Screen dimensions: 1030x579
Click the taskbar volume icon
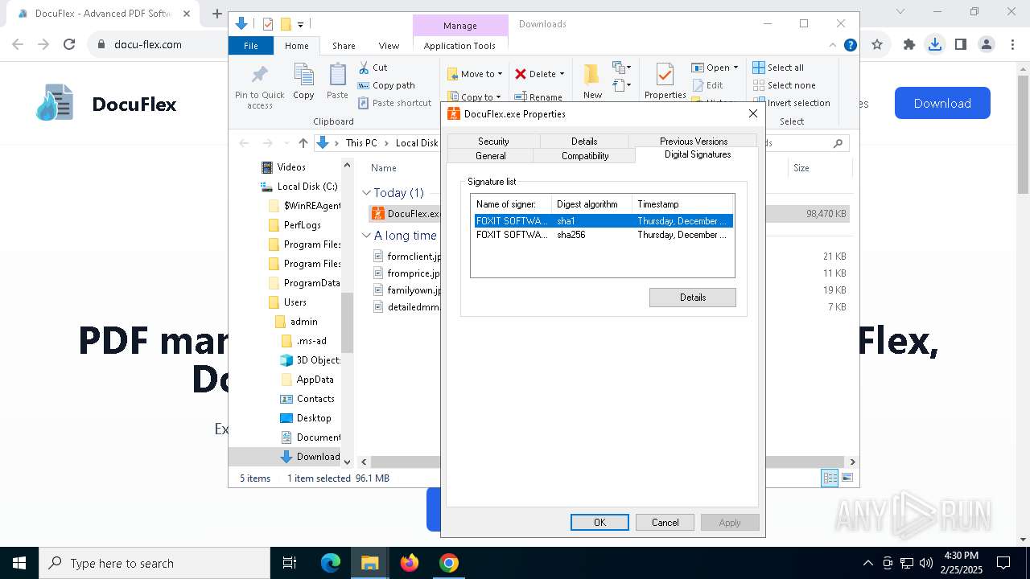[x=925, y=563]
